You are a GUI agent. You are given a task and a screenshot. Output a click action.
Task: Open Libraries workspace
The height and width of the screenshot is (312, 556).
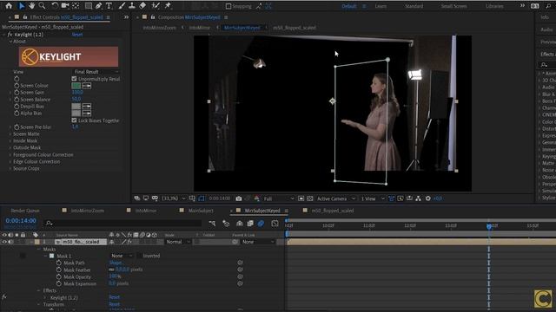494,6
